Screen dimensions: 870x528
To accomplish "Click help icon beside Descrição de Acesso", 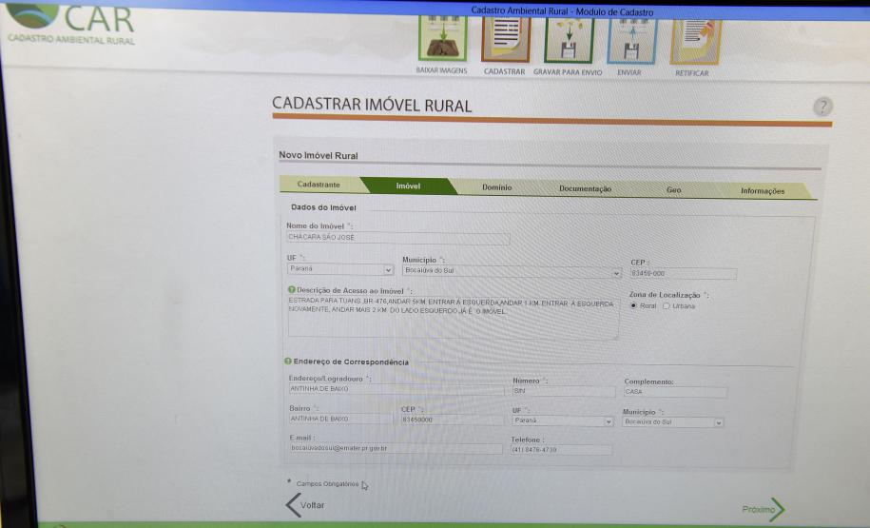I will point(291,290).
